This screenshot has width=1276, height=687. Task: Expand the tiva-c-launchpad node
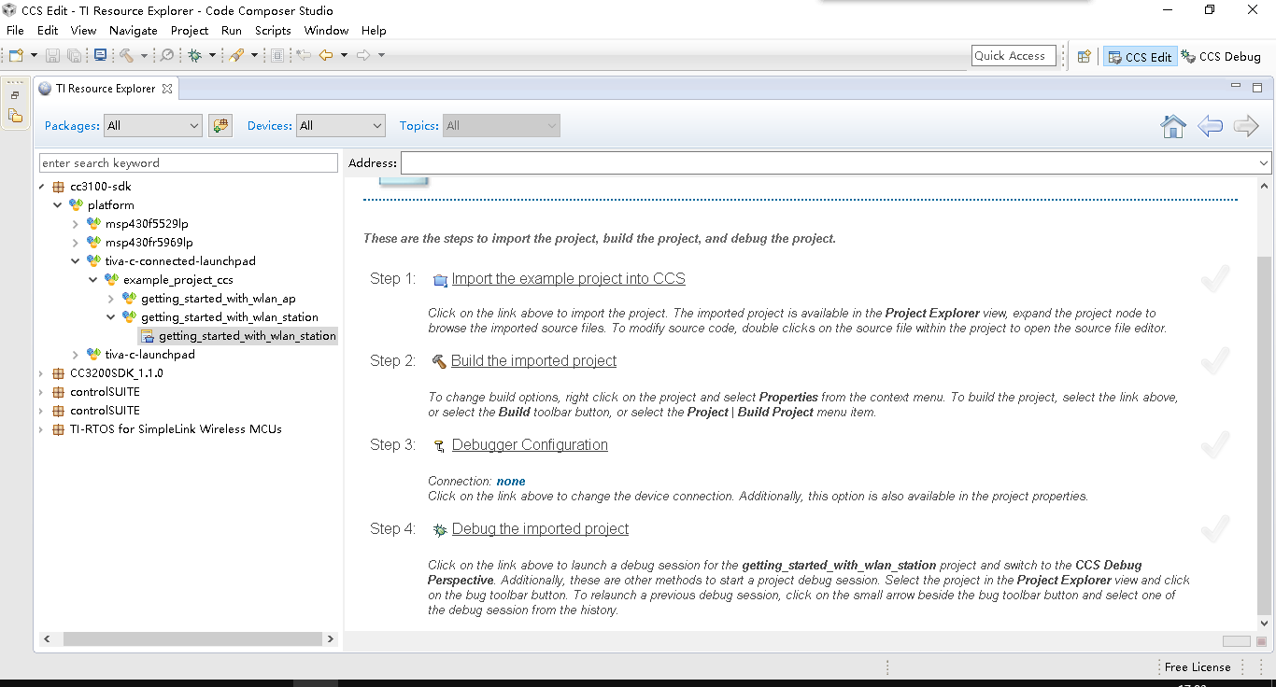[x=76, y=355]
